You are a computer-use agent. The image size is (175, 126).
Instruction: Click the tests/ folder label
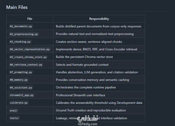(14, 118)
